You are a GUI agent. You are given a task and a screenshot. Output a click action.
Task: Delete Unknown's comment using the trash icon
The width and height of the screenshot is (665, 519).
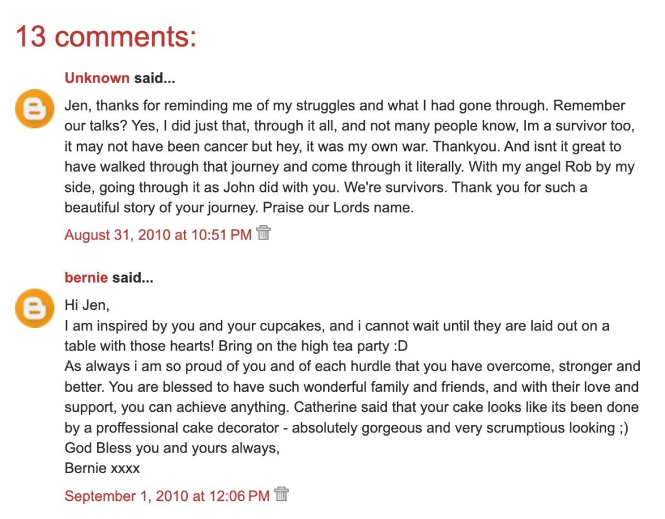pyautogui.click(x=263, y=233)
